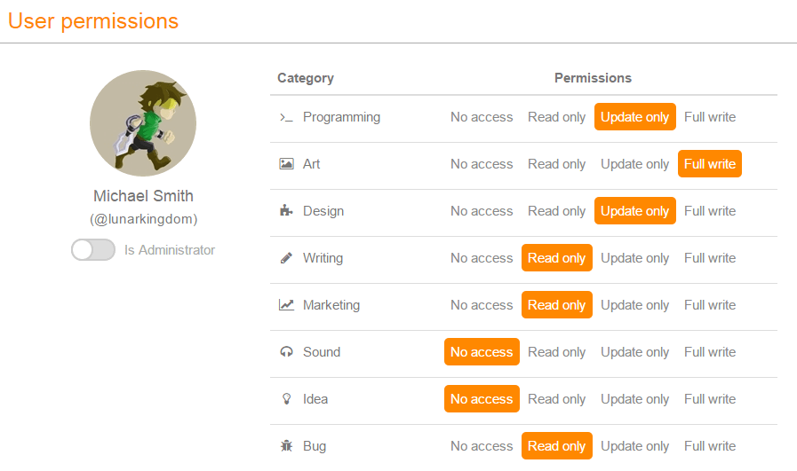Click the Marketing chart icon

tap(286, 305)
